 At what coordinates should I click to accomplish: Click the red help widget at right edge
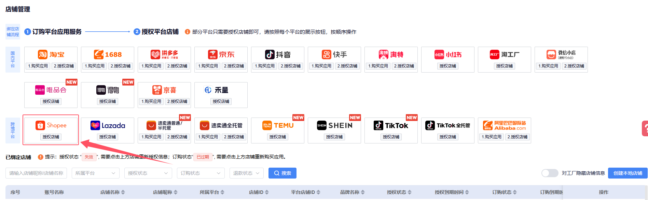[x=645, y=128]
